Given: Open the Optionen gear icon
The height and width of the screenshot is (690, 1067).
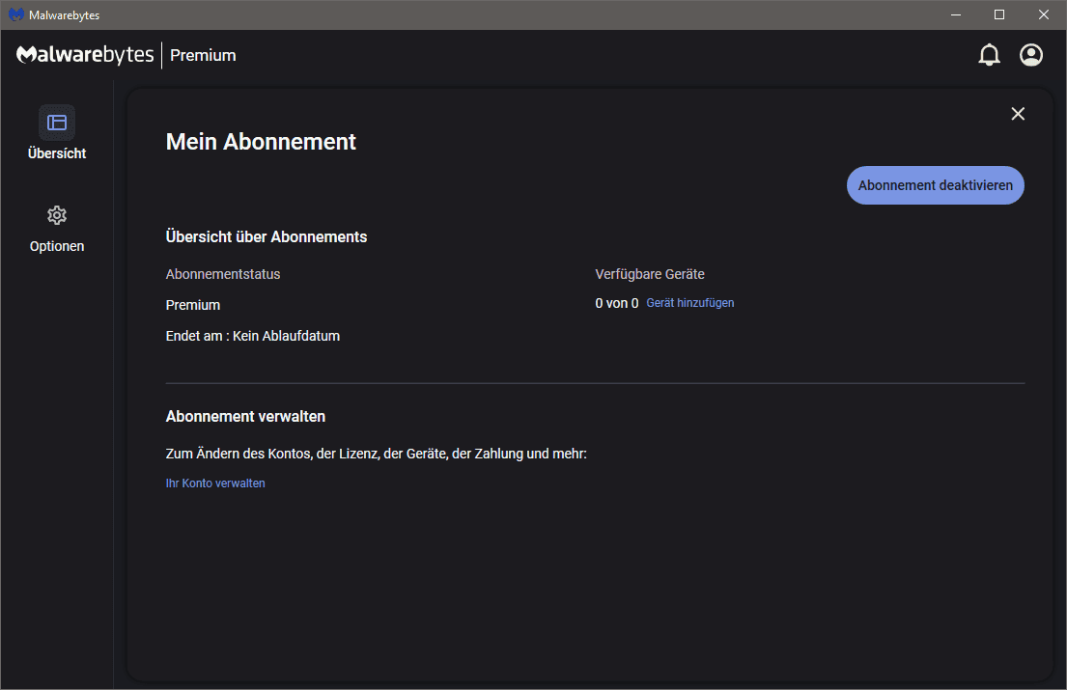Looking at the screenshot, I should point(57,215).
